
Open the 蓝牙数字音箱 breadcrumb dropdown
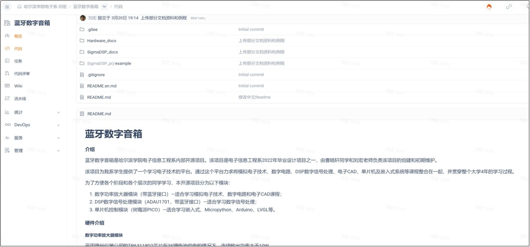pyautogui.click(x=104, y=7)
